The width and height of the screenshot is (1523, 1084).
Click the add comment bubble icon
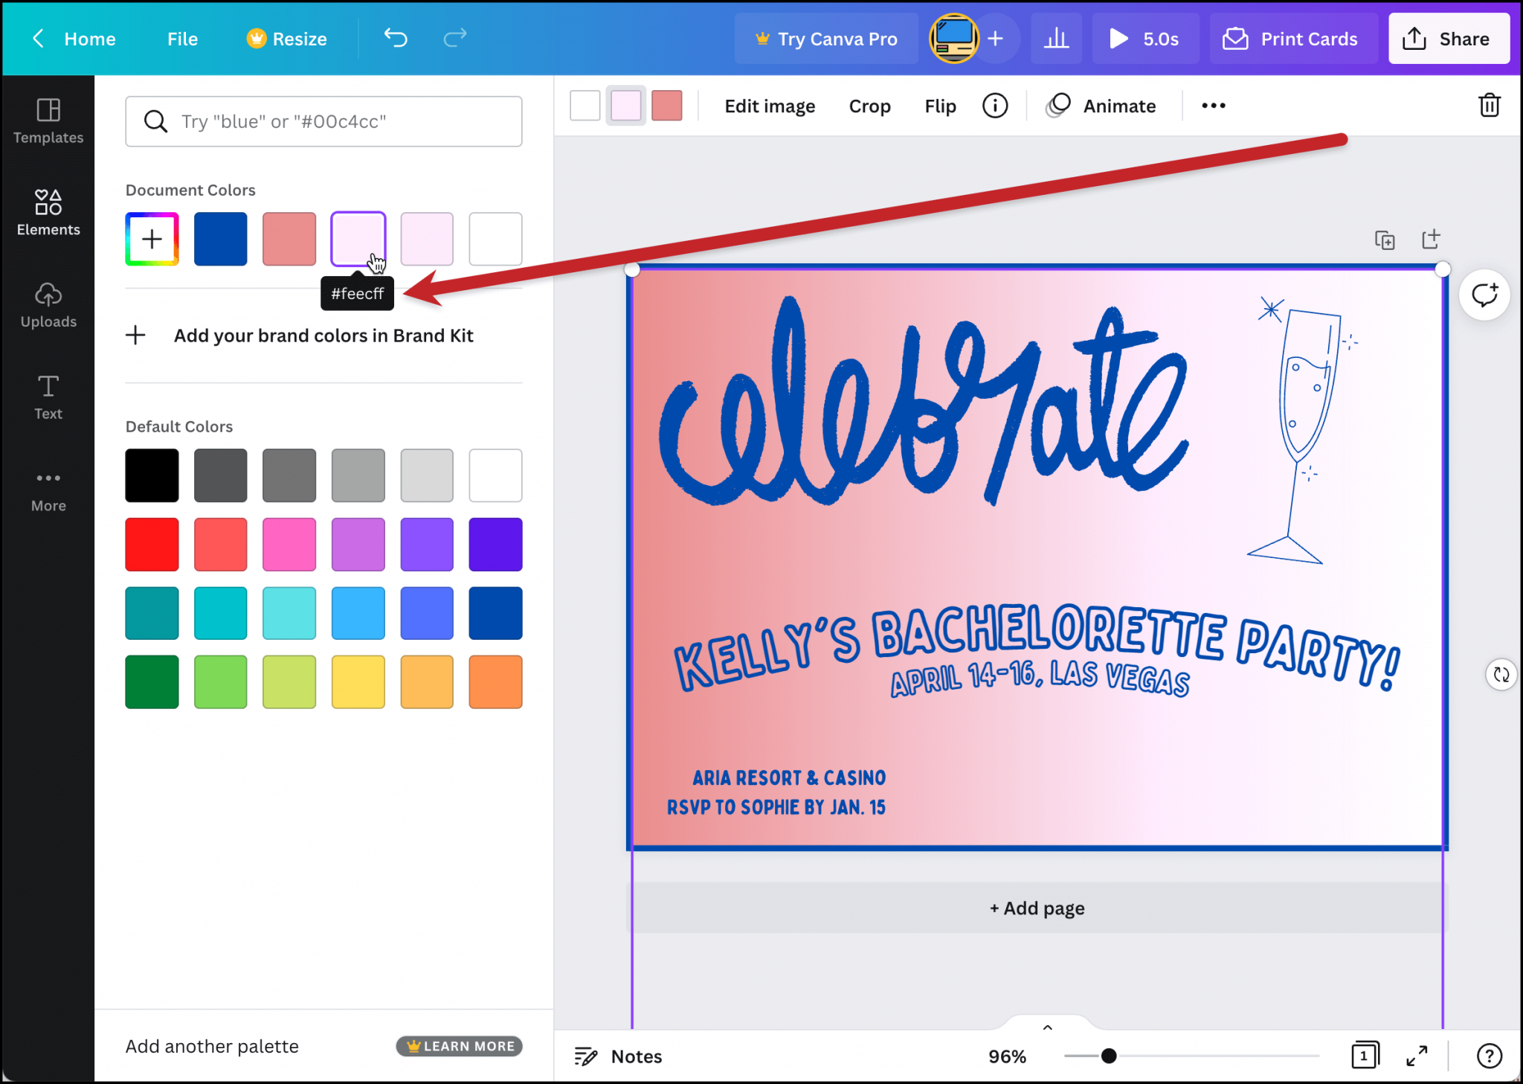pyautogui.click(x=1484, y=295)
